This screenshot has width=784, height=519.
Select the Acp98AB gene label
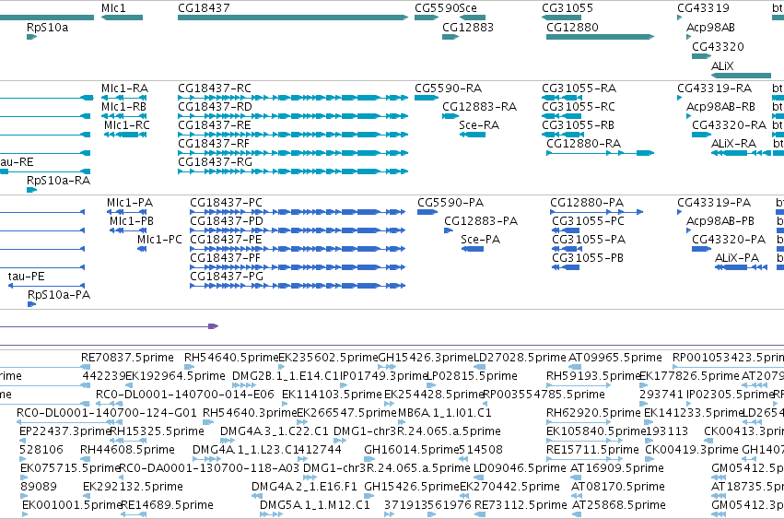point(710,27)
